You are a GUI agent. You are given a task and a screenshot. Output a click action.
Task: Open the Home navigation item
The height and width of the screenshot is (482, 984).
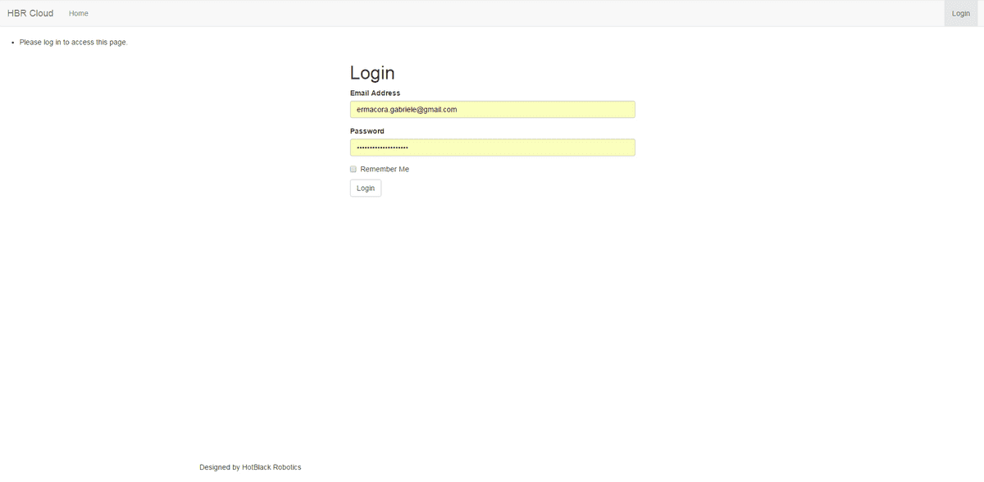[79, 13]
